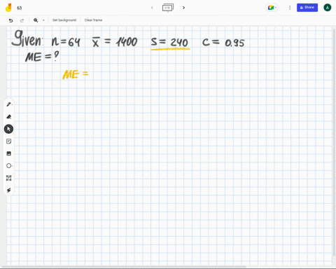The image size is (336, 269).
Task: Add a sticky note
Action: tap(8, 142)
